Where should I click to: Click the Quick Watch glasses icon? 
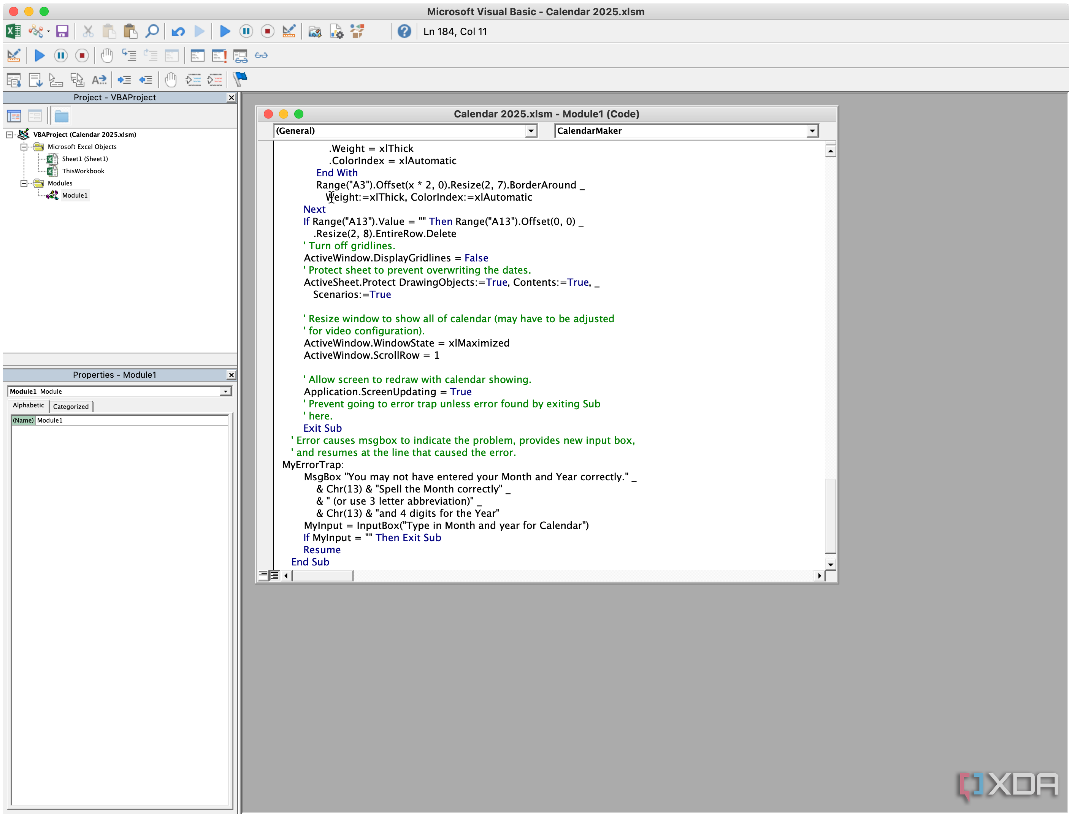[261, 55]
